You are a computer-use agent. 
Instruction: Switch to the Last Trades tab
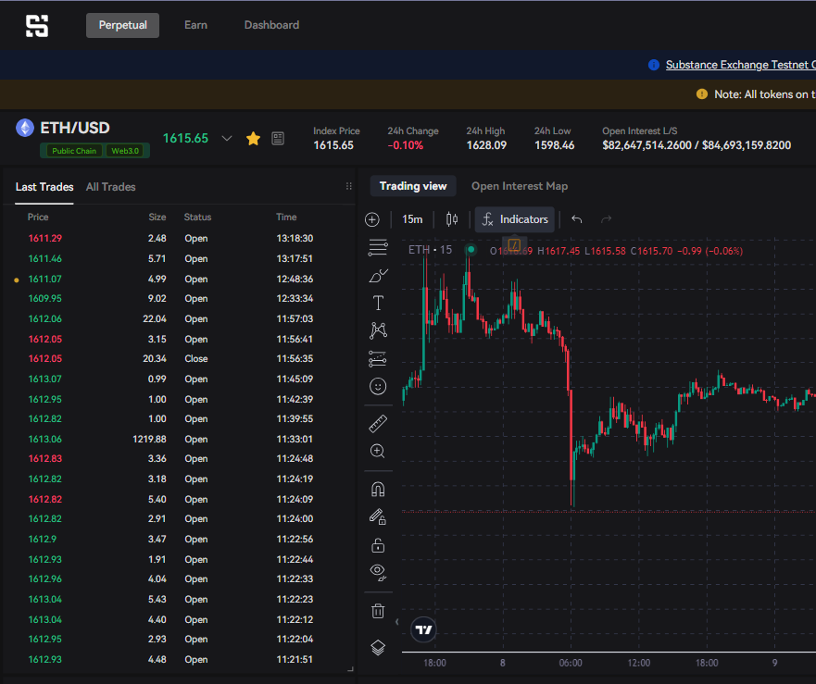coord(44,187)
